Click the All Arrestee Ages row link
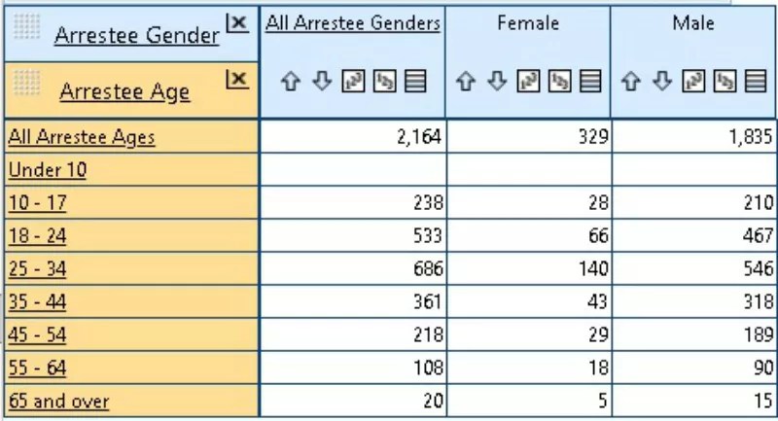 (x=82, y=137)
